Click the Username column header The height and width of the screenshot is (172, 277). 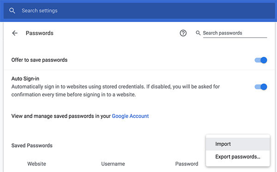(113, 164)
